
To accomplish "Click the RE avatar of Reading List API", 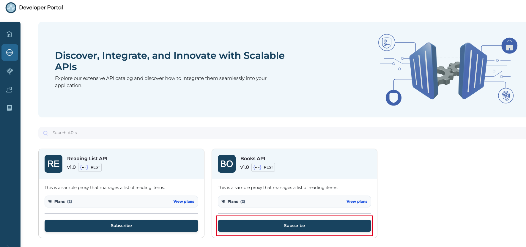I will pyautogui.click(x=53, y=164).
